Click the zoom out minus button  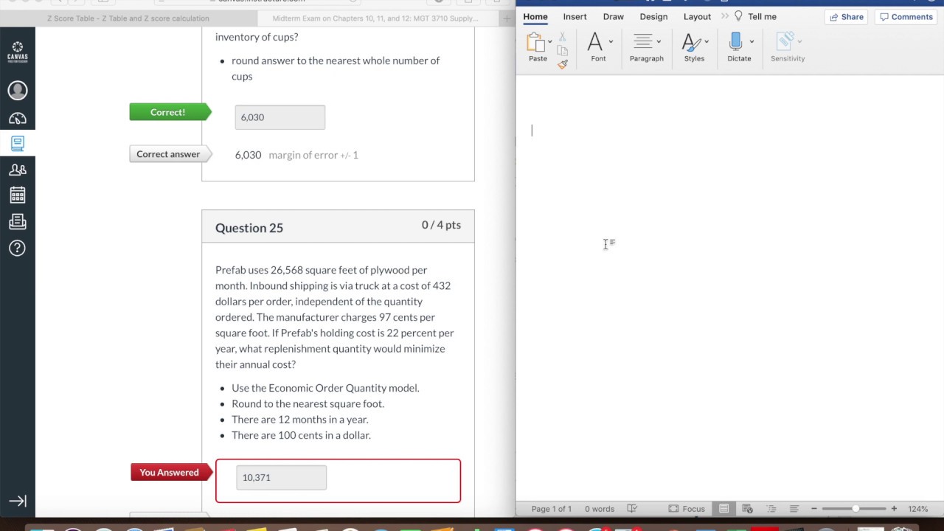[x=814, y=509]
